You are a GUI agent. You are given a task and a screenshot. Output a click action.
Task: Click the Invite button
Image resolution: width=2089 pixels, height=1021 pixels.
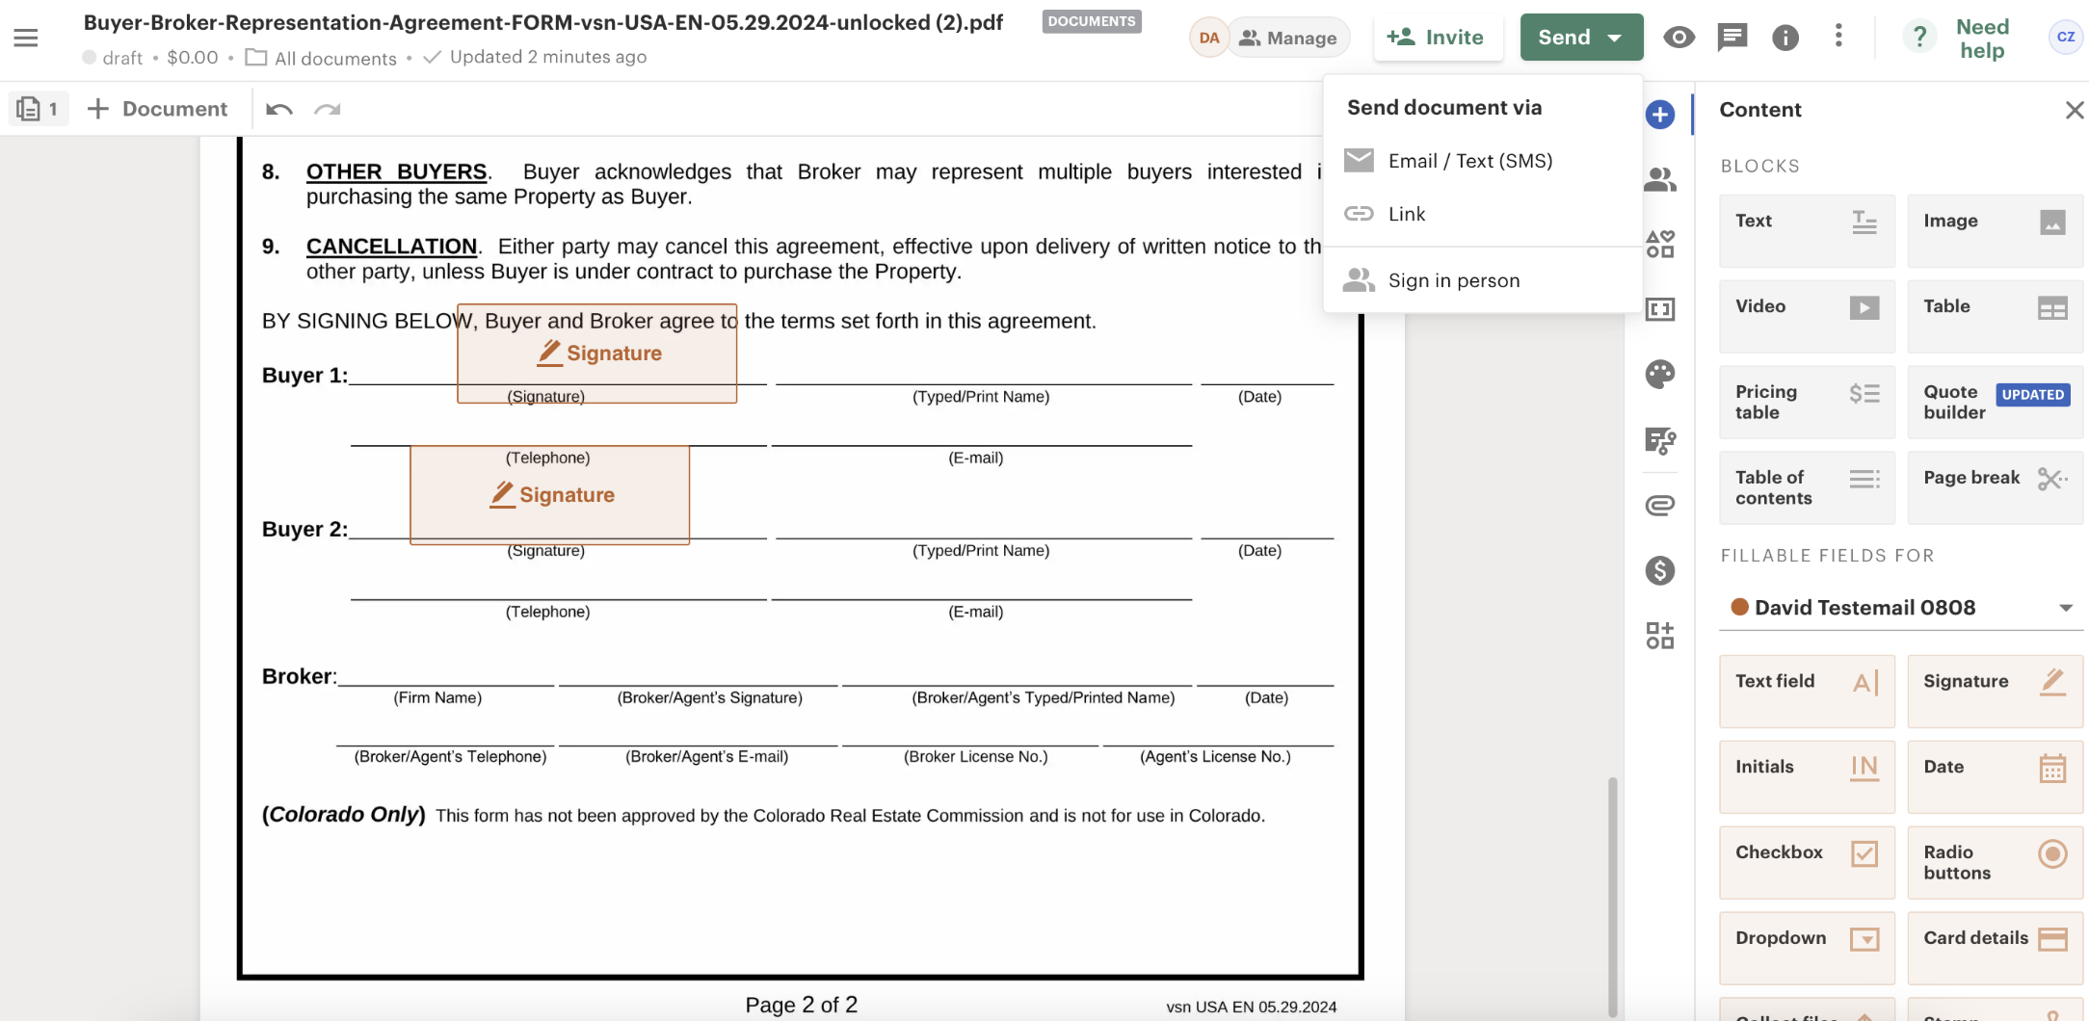(x=1436, y=38)
